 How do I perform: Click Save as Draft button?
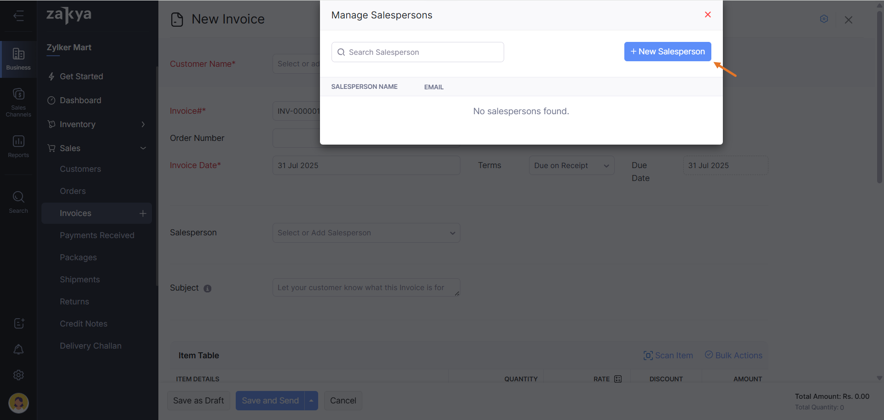[x=198, y=401]
